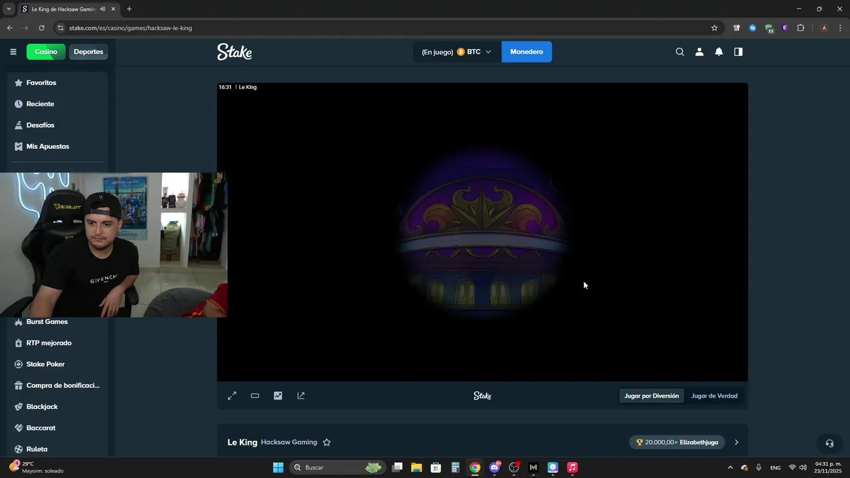Open Chrome profile avatar A
Screen dimensions: 850x478
click(x=824, y=28)
